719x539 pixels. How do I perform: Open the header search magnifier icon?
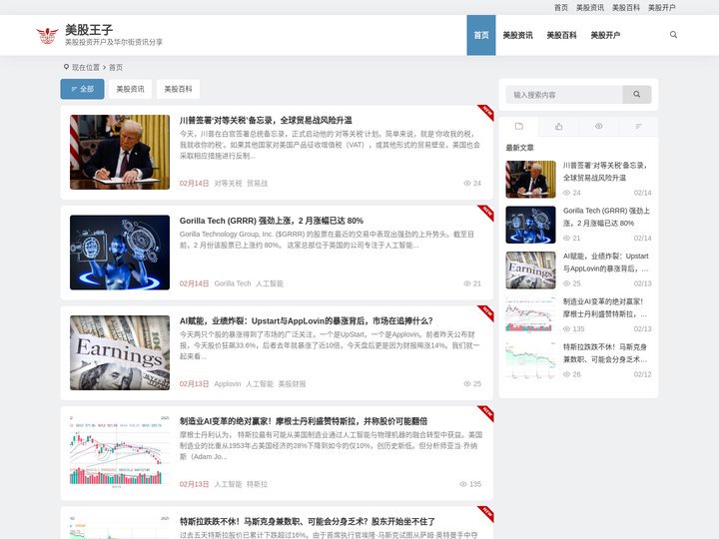point(673,35)
